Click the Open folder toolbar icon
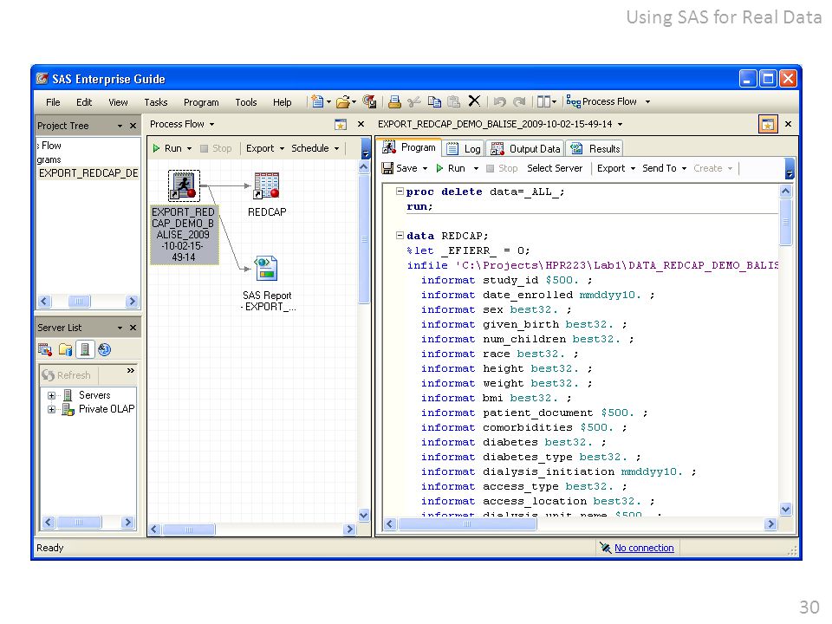Image resolution: width=832 pixels, height=624 pixels. click(x=343, y=101)
